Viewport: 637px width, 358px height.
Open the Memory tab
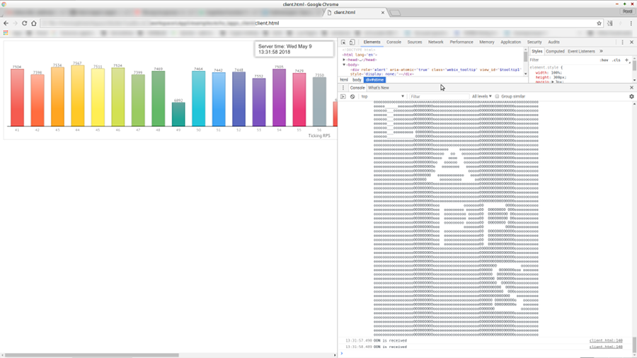click(x=487, y=42)
